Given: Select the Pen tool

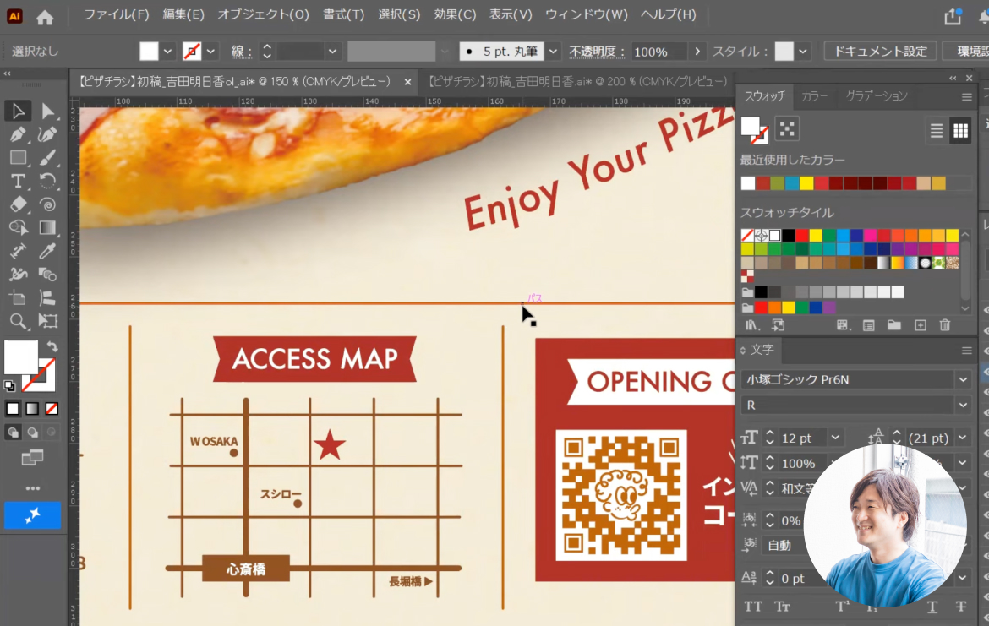Looking at the screenshot, I should coord(18,134).
